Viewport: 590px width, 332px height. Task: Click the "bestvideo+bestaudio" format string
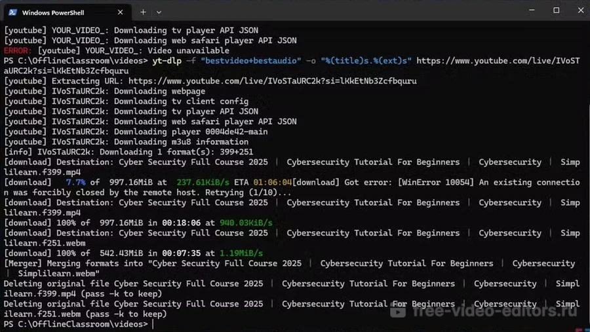pyautogui.click(x=250, y=61)
